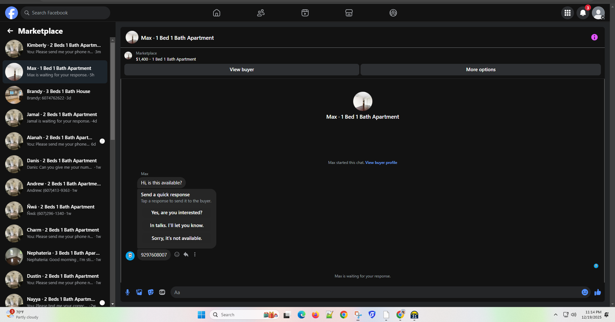Click the scroll-down arrow of chat list

tap(112, 304)
